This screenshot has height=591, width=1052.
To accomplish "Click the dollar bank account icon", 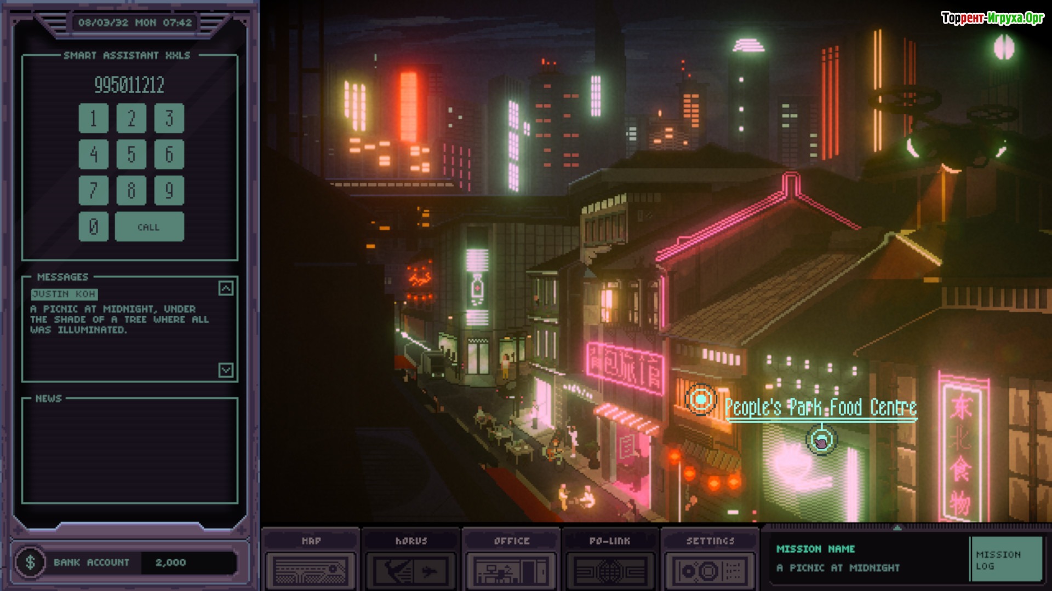I will point(31,562).
